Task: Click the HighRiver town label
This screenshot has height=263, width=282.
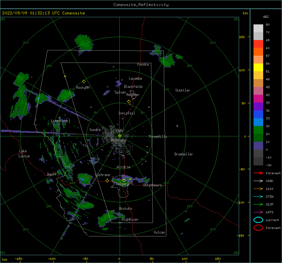Action: point(130,220)
